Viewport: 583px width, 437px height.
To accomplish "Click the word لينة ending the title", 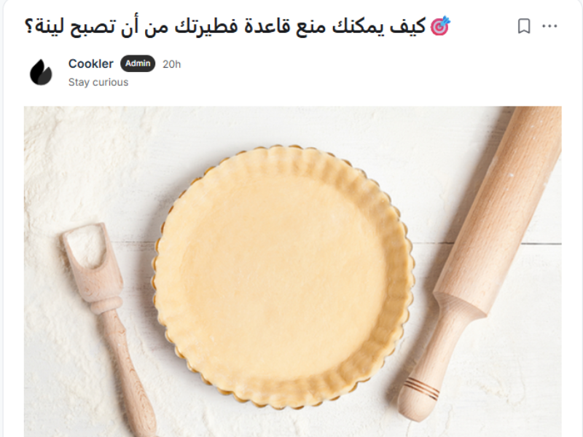I will [x=50, y=27].
